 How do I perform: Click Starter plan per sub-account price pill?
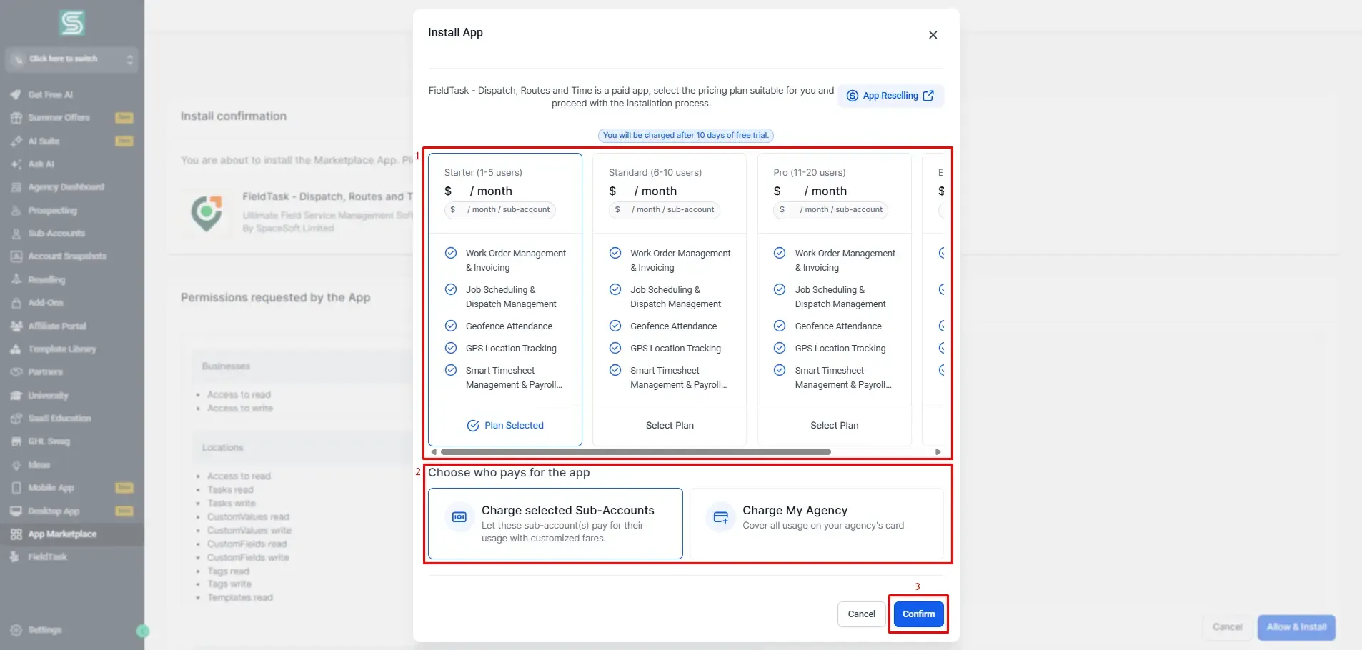[x=500, y=210]
